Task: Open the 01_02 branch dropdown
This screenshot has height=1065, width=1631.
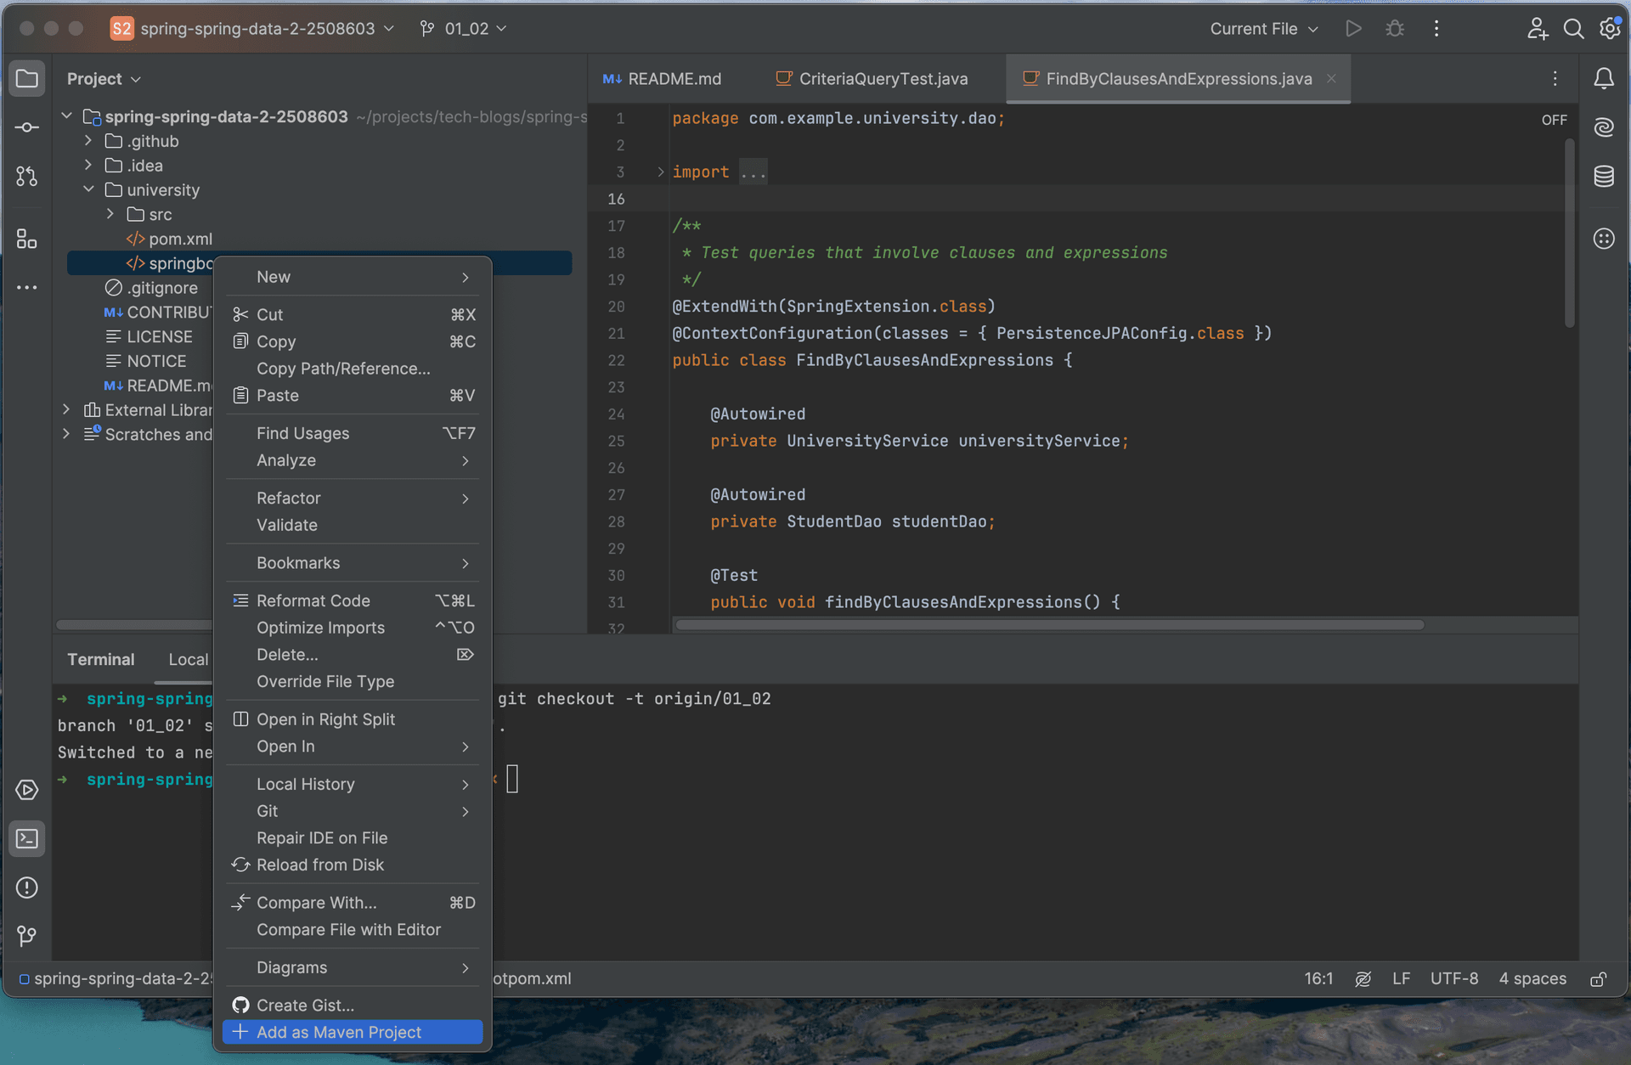Action: click(464, 29)
